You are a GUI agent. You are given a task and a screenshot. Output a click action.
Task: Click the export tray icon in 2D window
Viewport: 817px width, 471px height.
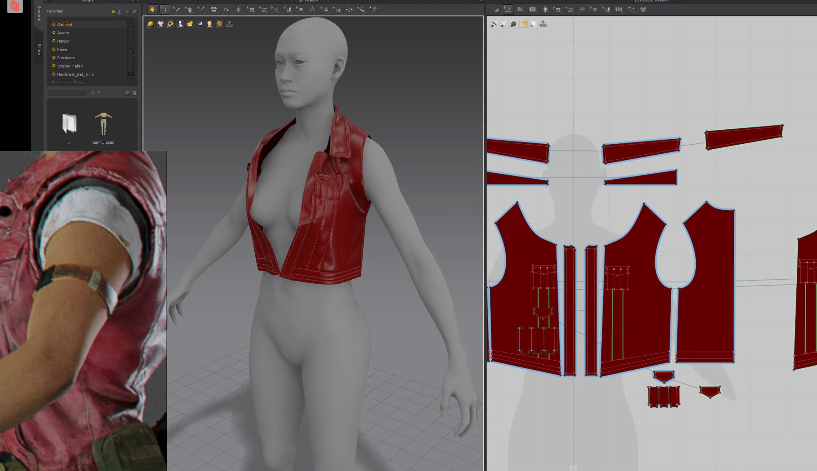[543, 24]
